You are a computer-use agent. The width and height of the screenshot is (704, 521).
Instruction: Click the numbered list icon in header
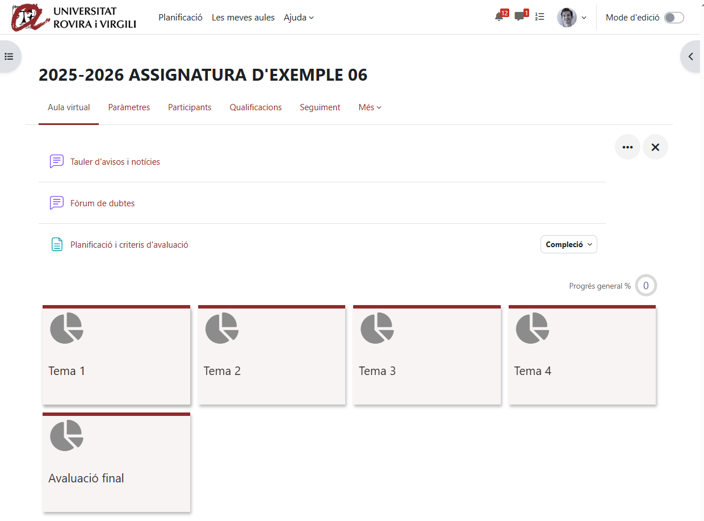point(540,17)
